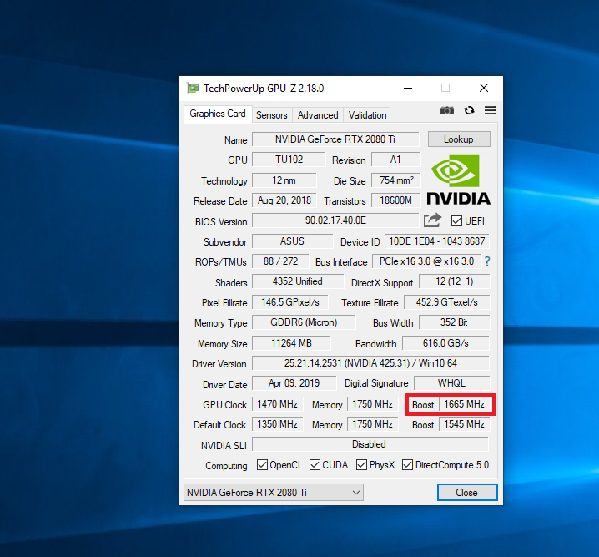Click the Memory Size value 11264 MB

291,343
